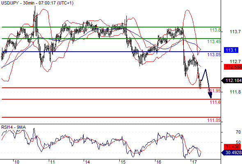Select the 113.05 blue pivot label

(214, 55)
